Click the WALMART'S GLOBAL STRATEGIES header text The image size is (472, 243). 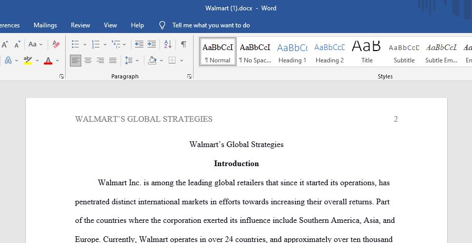(x=143, y=119)
